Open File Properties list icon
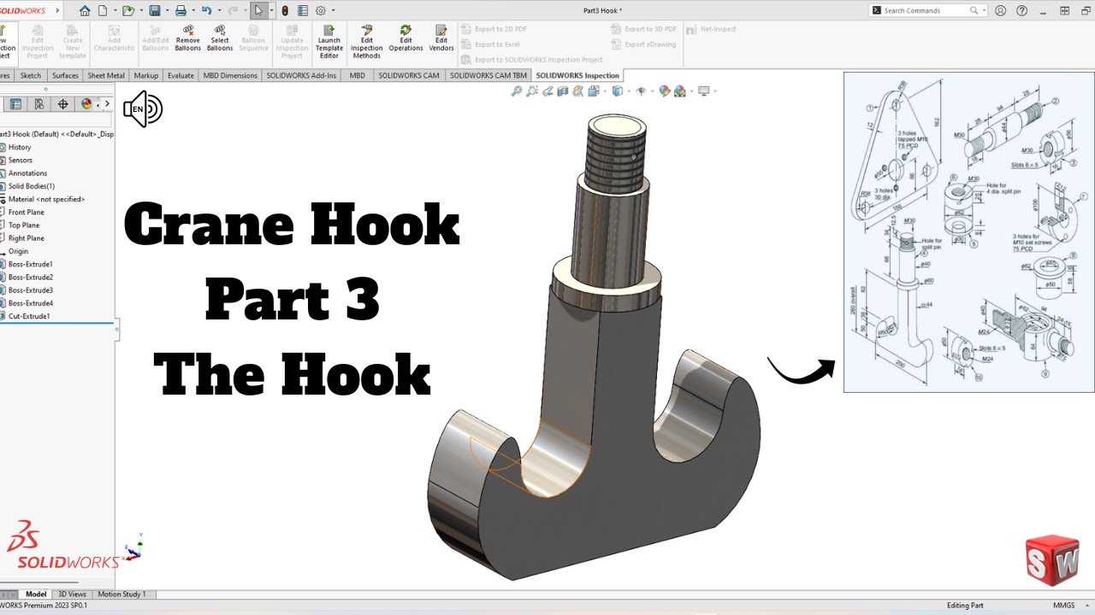Viewport: 1095px width, 615px height. coord(302,10)
